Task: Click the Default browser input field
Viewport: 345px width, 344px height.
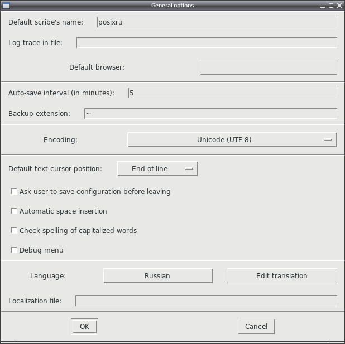Action: coord(269,67)
